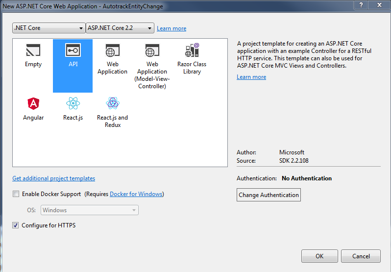Image resolution: width=391 pixels, height=272 pixels.
Task: Click the Configure for HTTPS label
Action: [49, 225]
